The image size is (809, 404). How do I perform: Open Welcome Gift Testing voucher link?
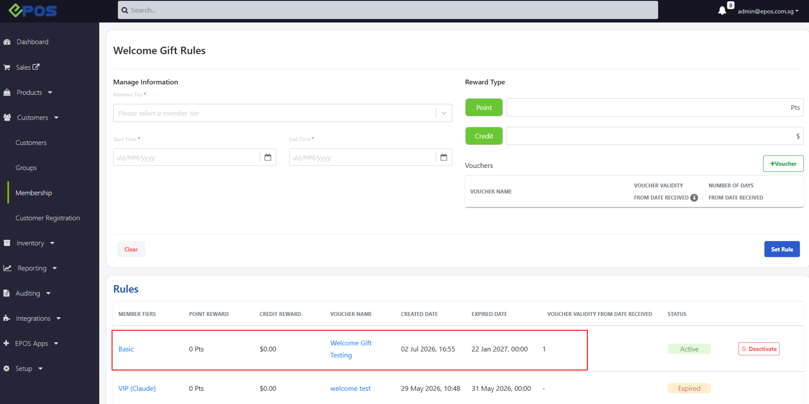(351, 349)
